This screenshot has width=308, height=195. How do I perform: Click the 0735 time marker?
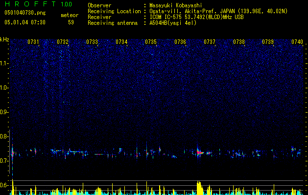151,41
